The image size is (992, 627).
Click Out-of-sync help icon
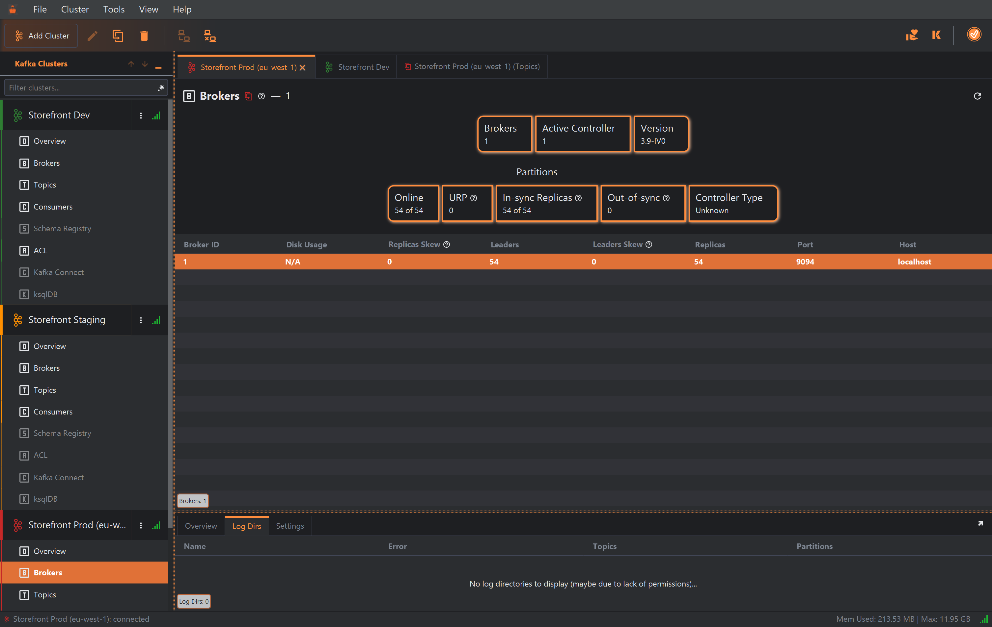click(x=666, y=198)
